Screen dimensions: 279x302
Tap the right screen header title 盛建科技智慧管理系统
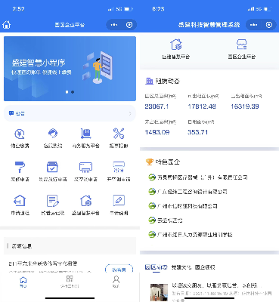(x=209, y=25)
